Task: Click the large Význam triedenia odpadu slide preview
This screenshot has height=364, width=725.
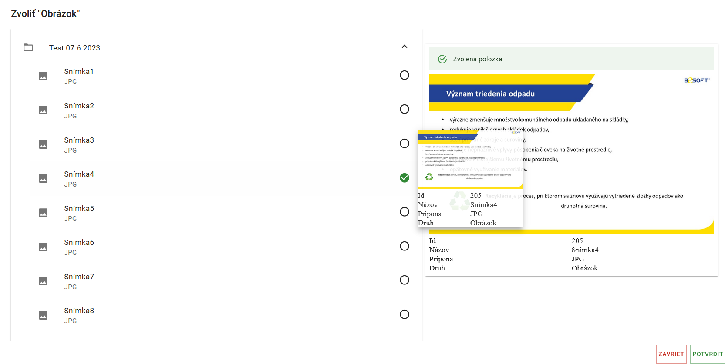Action: [x=572, y=154]
